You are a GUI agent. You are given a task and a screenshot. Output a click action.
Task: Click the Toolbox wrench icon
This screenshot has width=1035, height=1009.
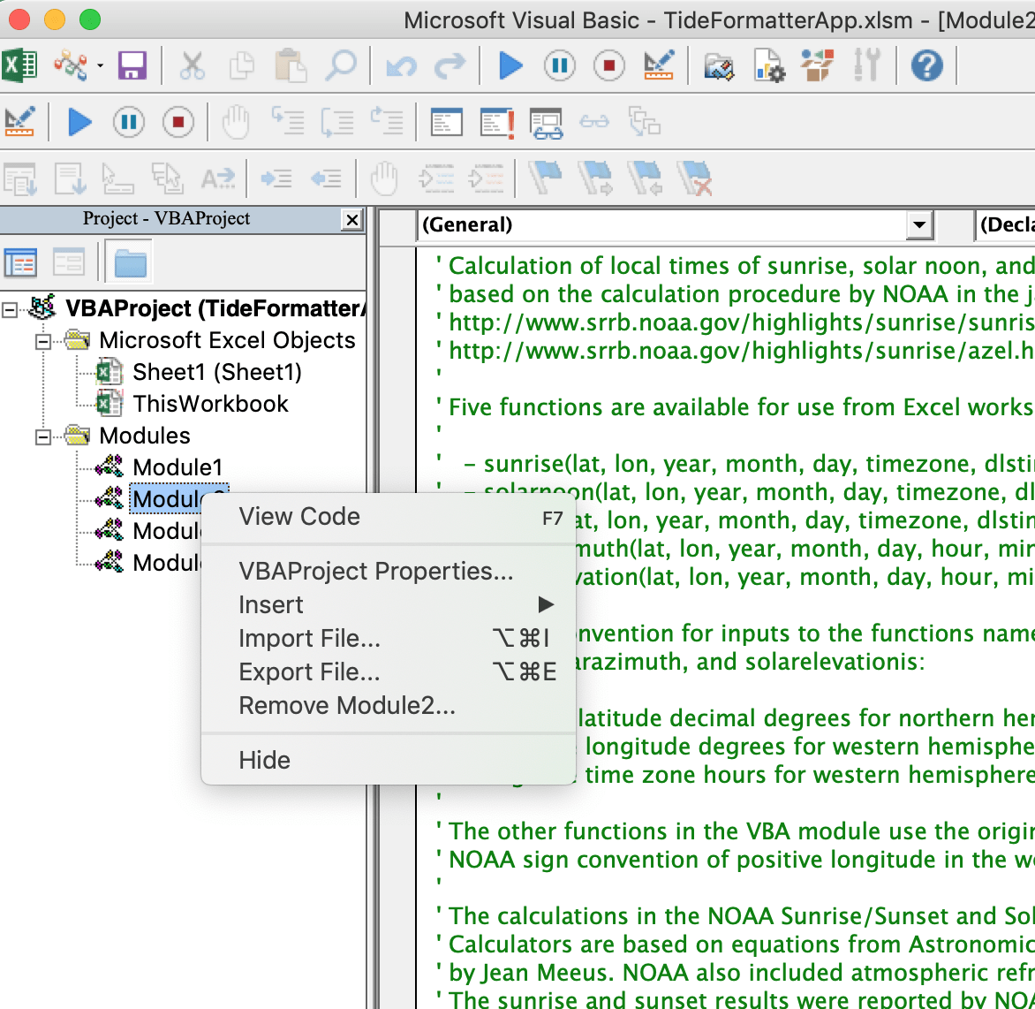(x=867, y=65)
